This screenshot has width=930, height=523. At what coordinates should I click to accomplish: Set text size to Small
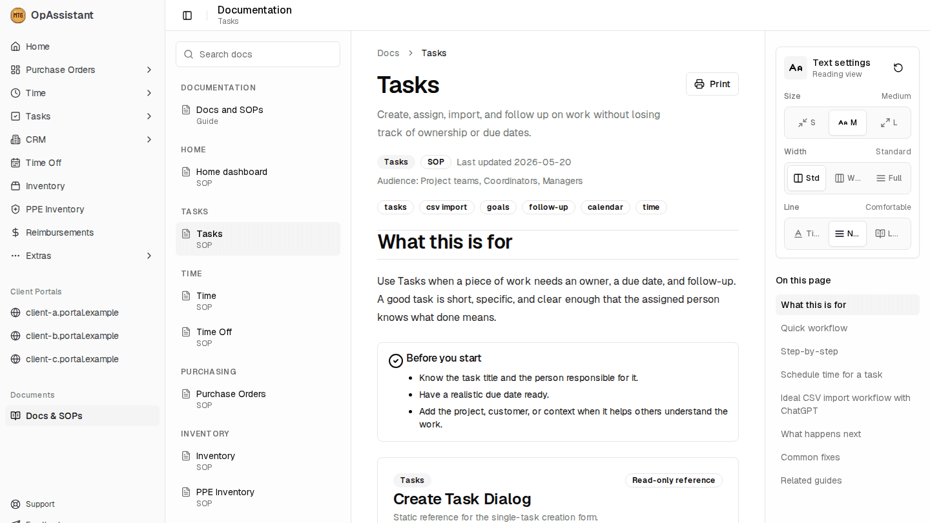tap(807, 123)
